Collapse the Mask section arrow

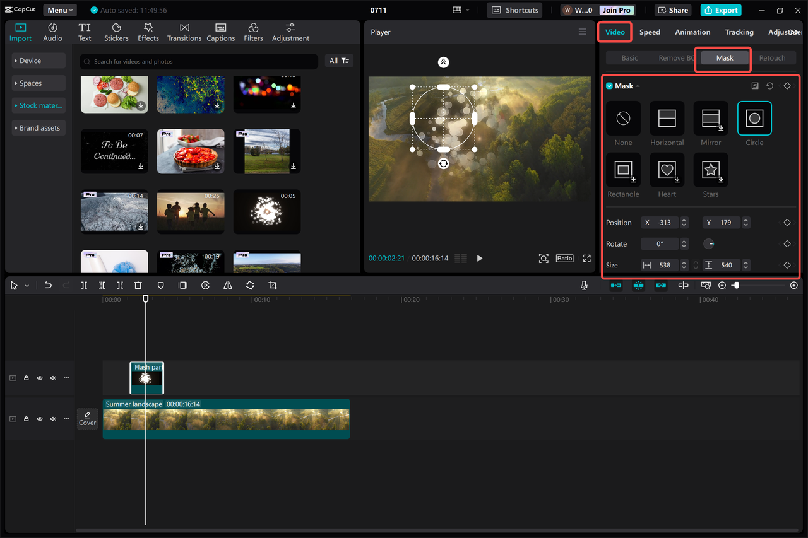[638, 86]
